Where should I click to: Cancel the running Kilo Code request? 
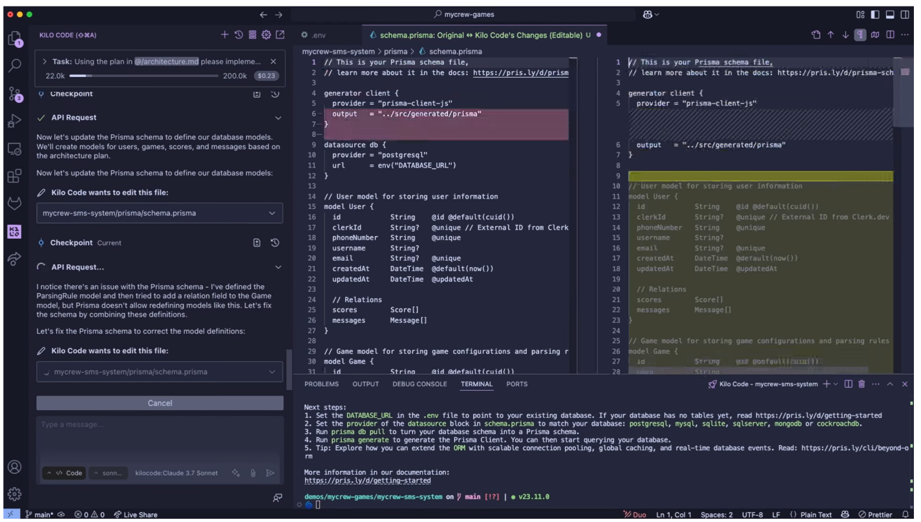point(160,403)
